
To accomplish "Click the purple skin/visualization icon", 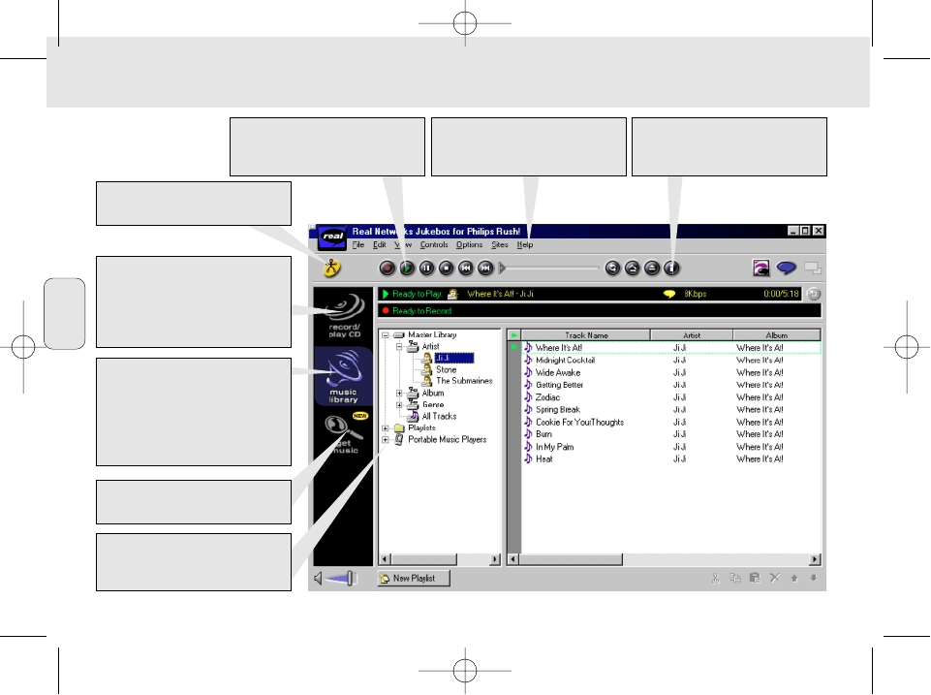I will (760, 268).
